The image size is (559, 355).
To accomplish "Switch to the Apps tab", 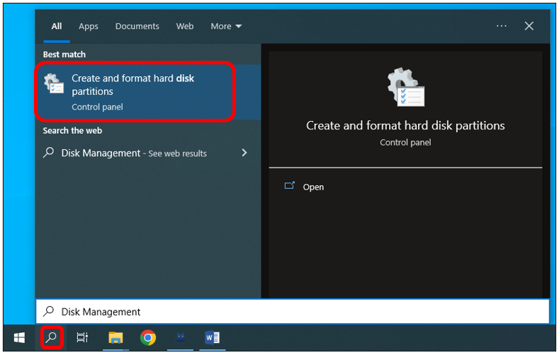I will pos(89,26).
